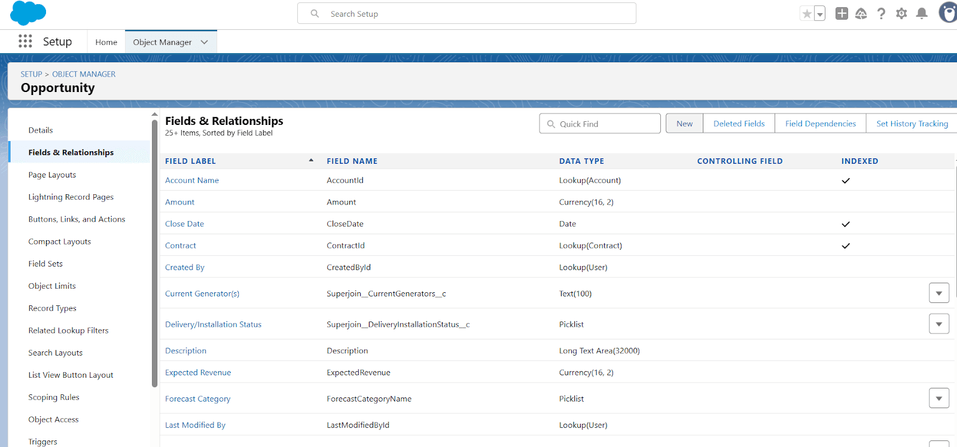Open row actions for Current Generator(s)
Image resolution: width=957 pixels, height=447 pixels.
point(938,293)
